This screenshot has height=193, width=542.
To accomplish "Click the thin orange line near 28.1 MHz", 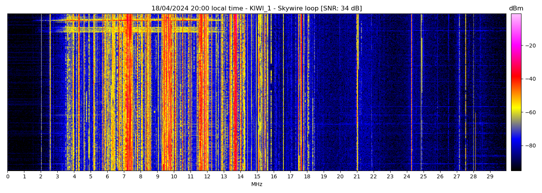I will pos(475,143).
